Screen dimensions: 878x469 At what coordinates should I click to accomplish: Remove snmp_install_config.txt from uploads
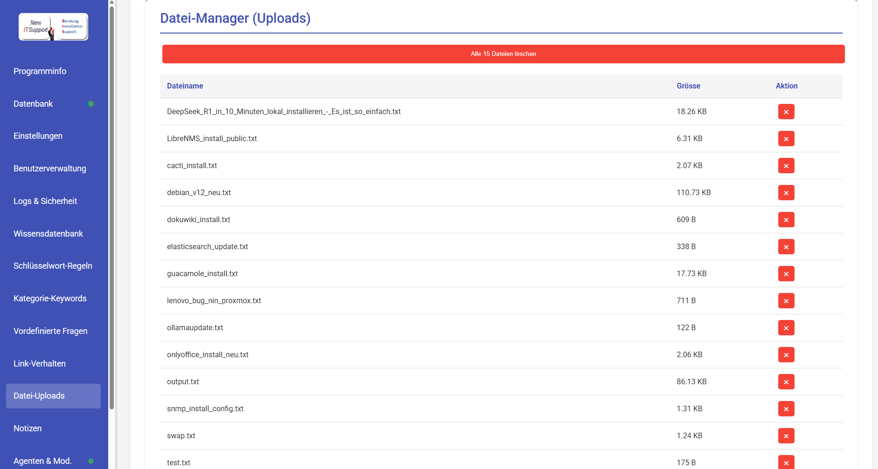coord(786,409)
